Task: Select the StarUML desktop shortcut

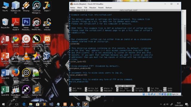Action: point(36,57)
